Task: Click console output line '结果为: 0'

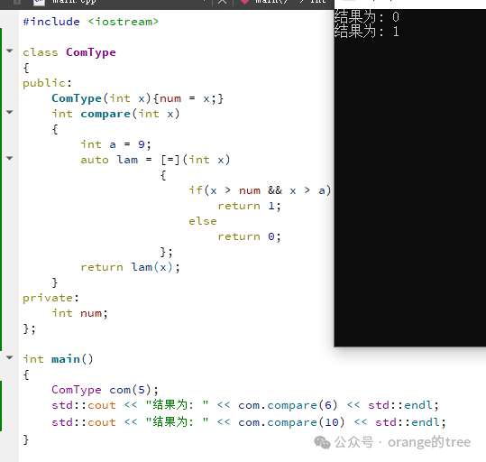Action: tap(367, 17)
